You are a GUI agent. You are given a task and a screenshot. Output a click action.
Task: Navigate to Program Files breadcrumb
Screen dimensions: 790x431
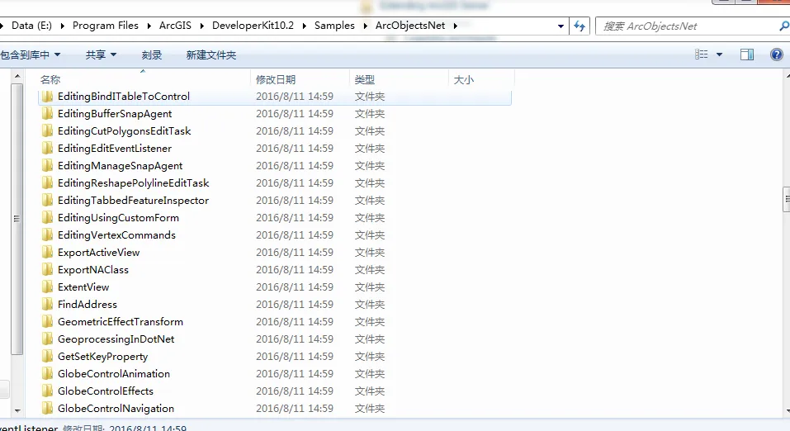[x=106, y=26]
